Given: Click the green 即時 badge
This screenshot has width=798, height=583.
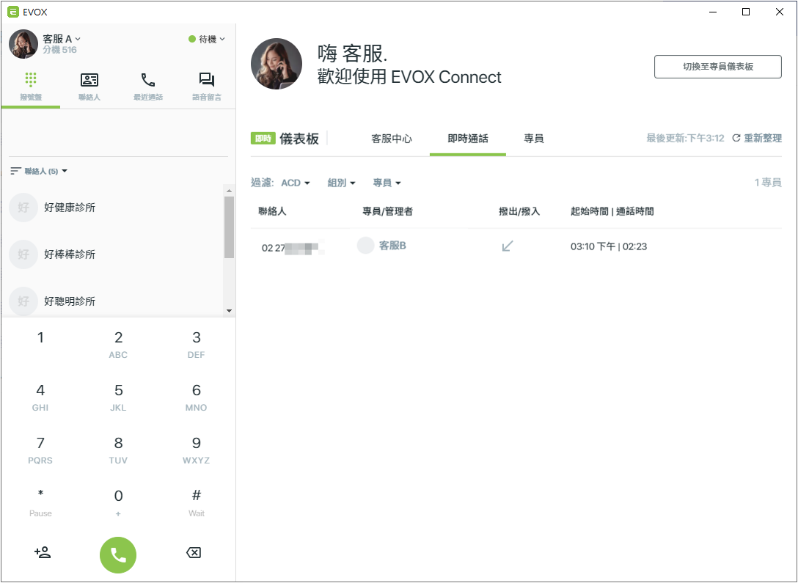Looking at the screenshot, I should (x=263, y=138).
